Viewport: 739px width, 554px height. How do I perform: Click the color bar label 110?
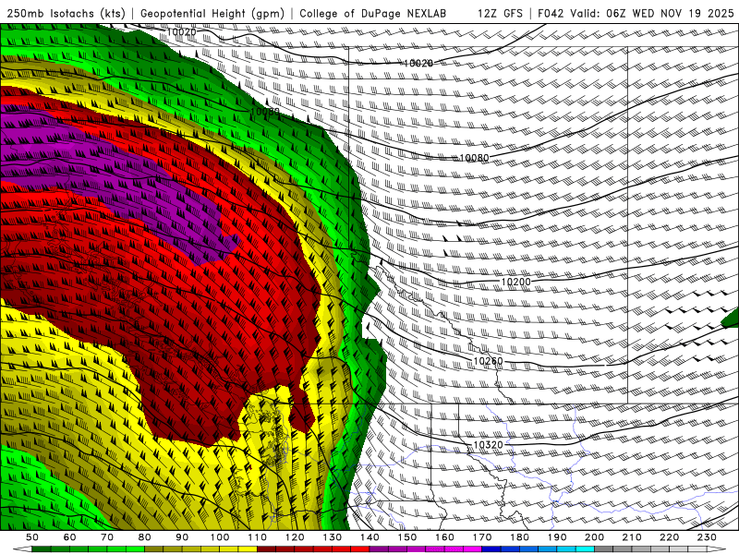(x=257, y=537)
